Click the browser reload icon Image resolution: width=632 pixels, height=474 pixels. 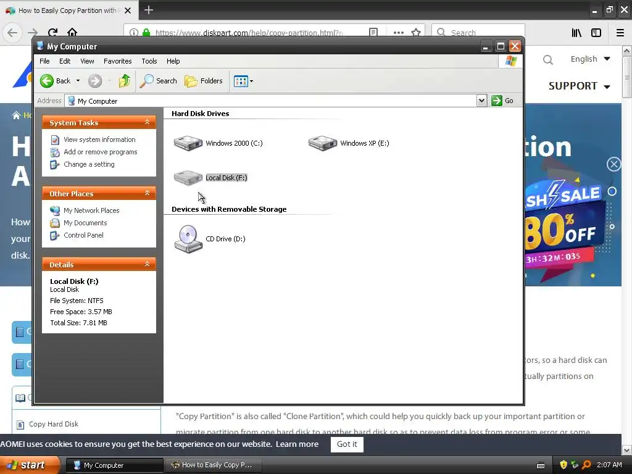pos(53,33)
